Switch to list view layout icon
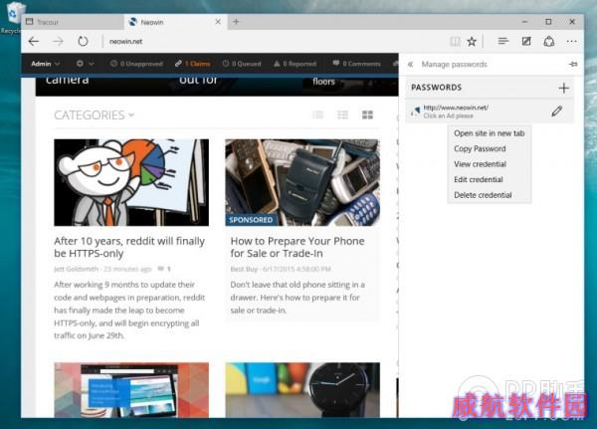 pyautogui.click(x=318, y=114)
